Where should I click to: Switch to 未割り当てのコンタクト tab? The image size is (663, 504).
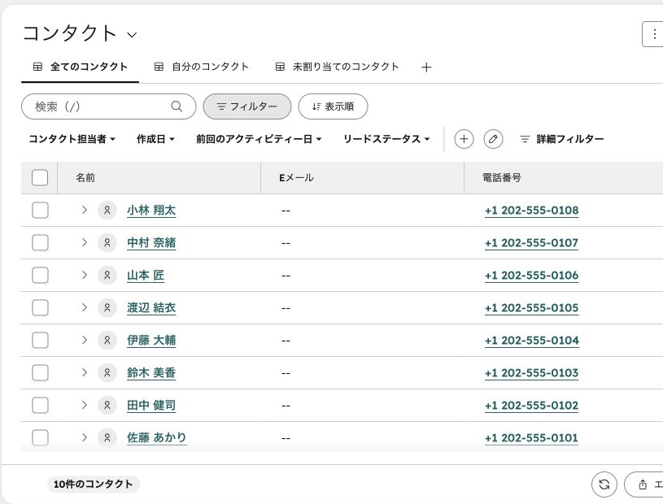coord(337,67)
